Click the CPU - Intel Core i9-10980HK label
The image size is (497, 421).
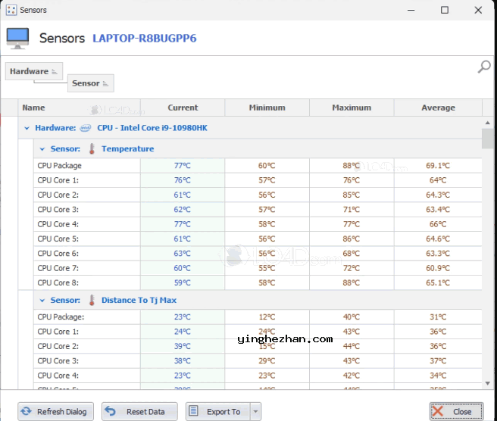pos(152,128)
